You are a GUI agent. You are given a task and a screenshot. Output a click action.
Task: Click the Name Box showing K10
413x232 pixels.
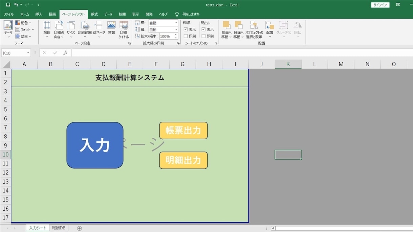(x=14, y=53)
